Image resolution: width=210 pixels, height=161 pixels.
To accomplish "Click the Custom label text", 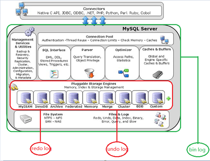I will click(x=156, y=106).
